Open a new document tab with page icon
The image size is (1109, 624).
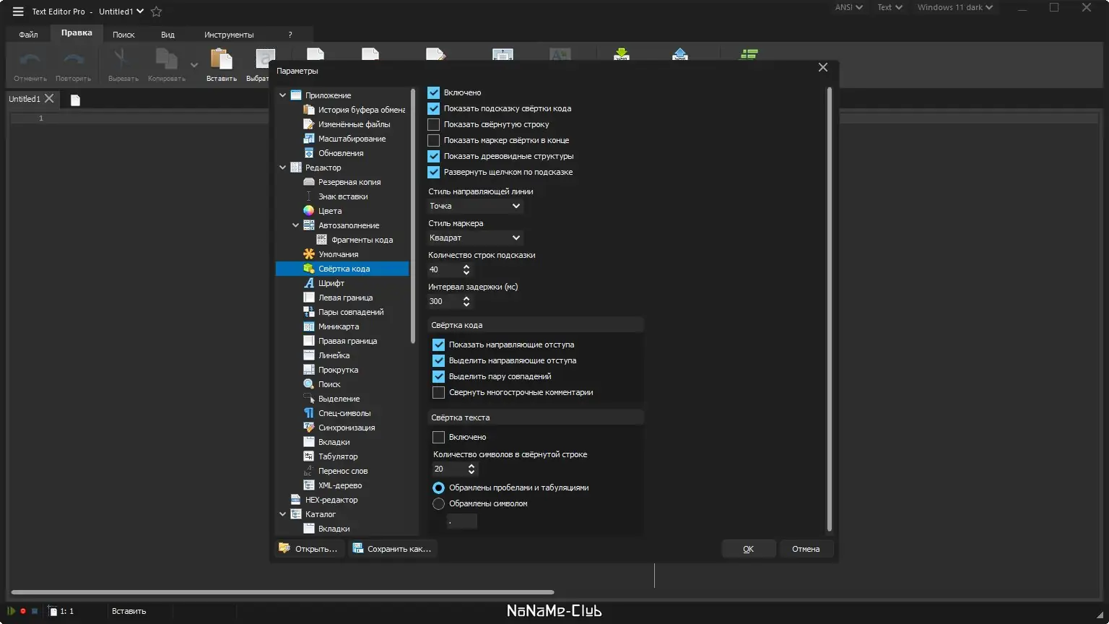(75, 100)
